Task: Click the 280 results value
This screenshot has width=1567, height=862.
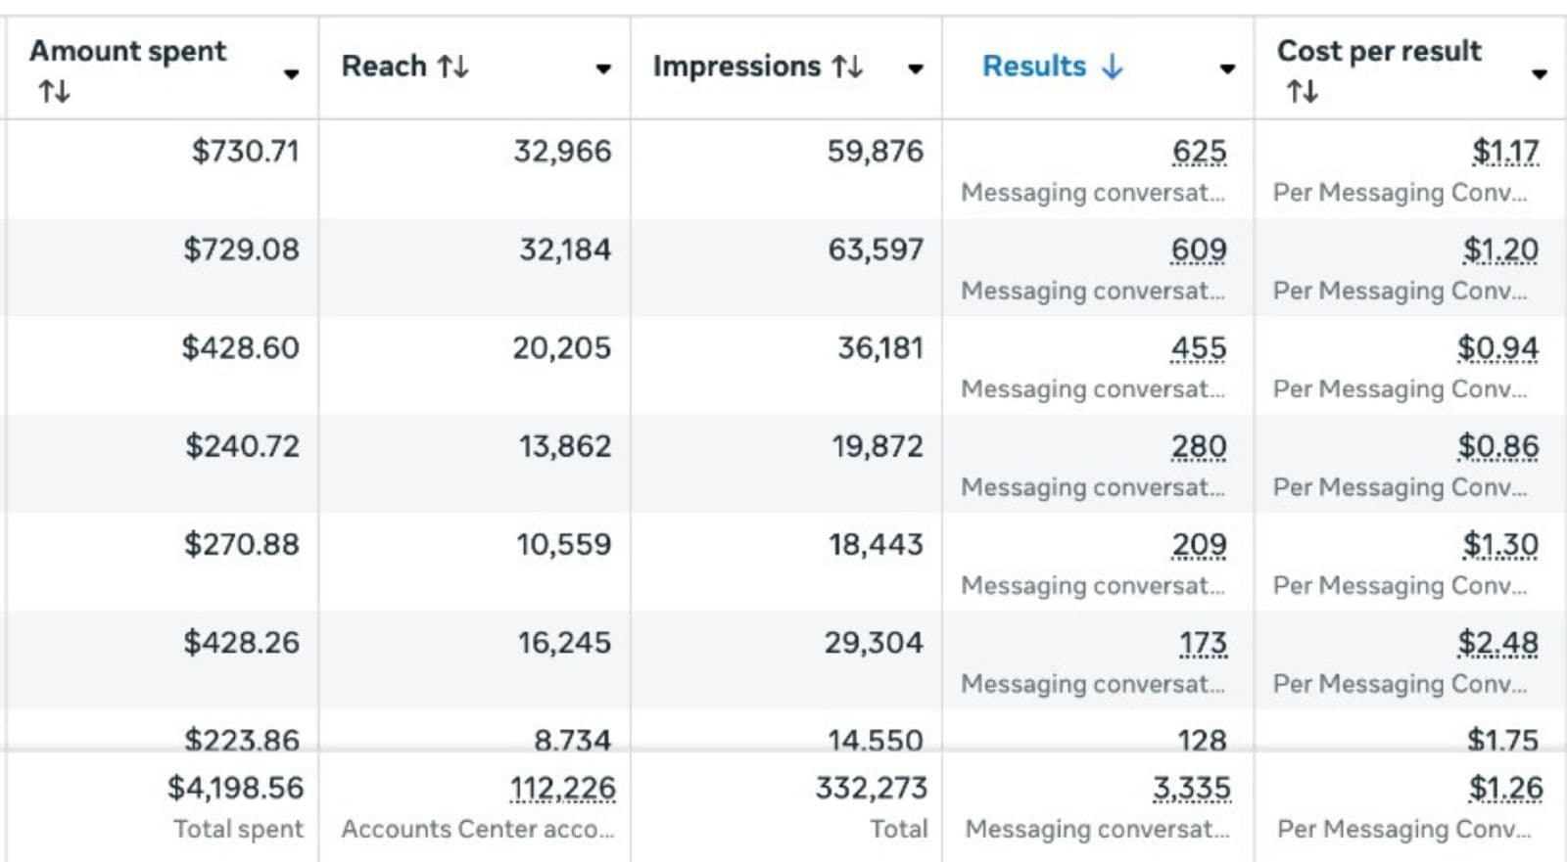Action: (1199, 446)
